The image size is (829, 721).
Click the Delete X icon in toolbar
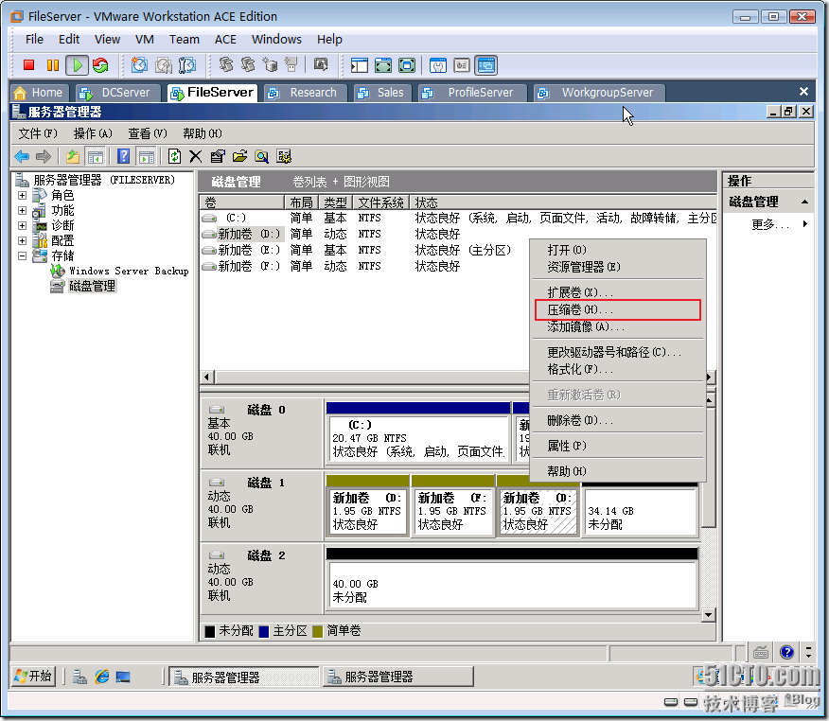pos(196,156)
